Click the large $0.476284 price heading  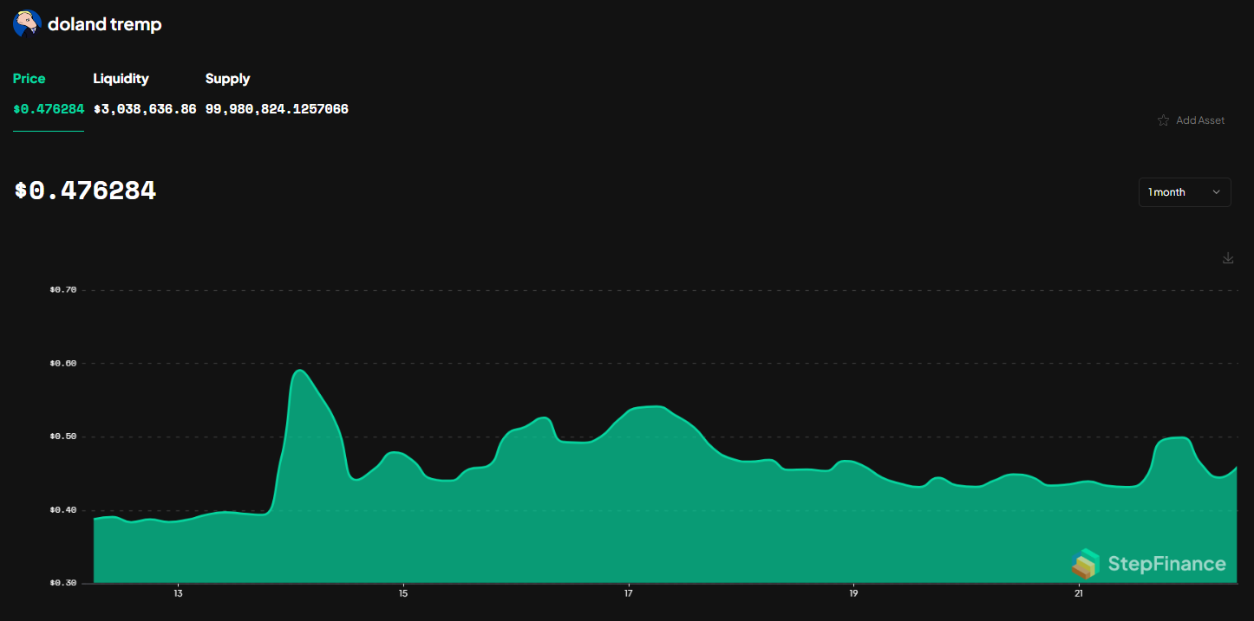pos(84,189)
